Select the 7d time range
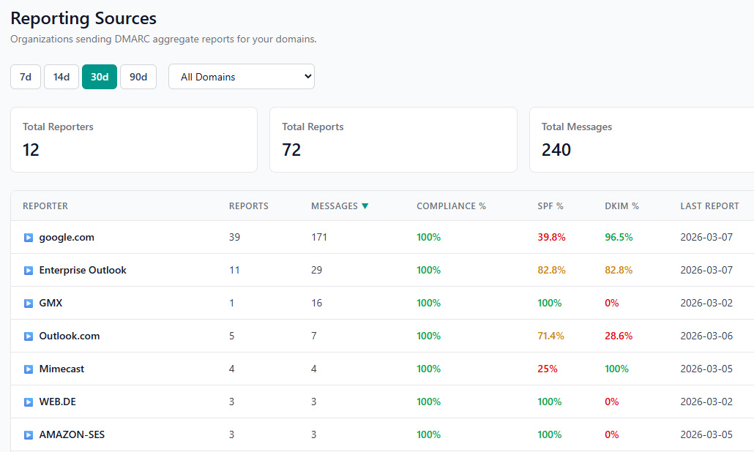 coord(26,77)
